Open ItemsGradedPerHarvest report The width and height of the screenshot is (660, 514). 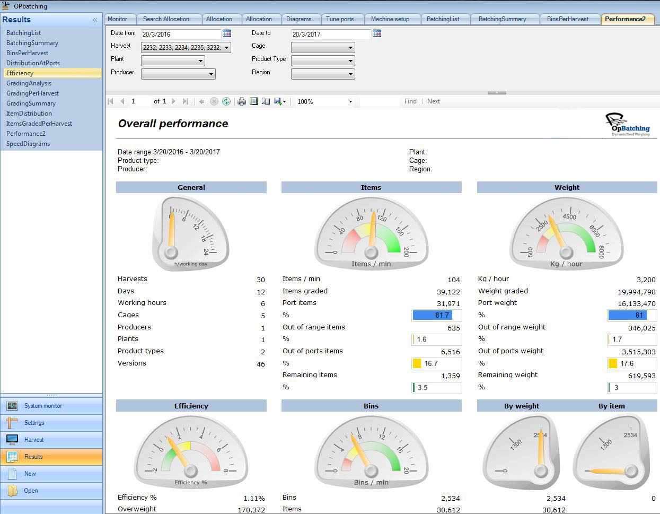[39, 124]
